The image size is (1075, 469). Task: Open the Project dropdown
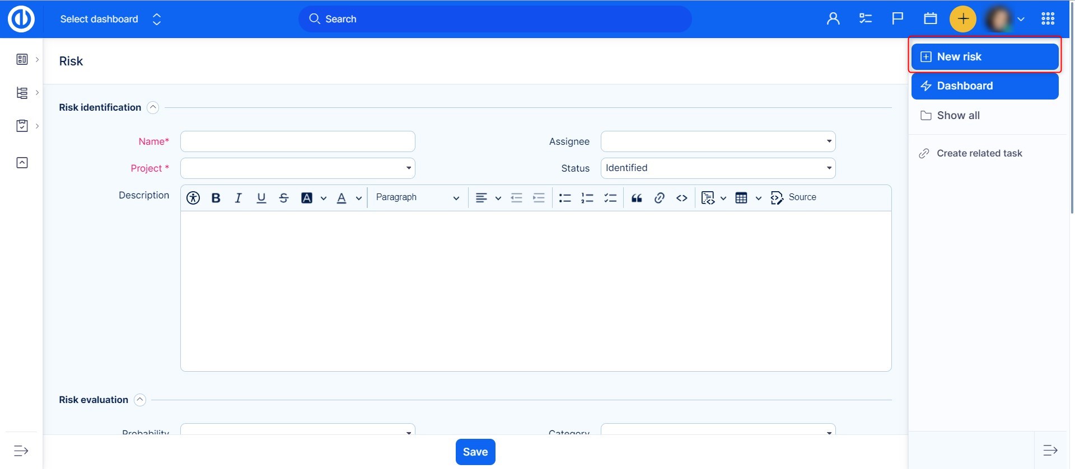(x=297, y=168)
